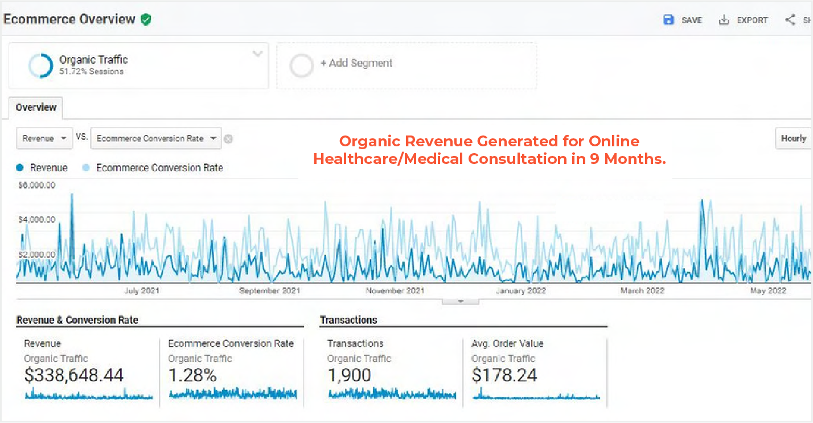Click the empty Add Segment circle icon
This screenshot has height=423, width=813.
coord(301,65)
